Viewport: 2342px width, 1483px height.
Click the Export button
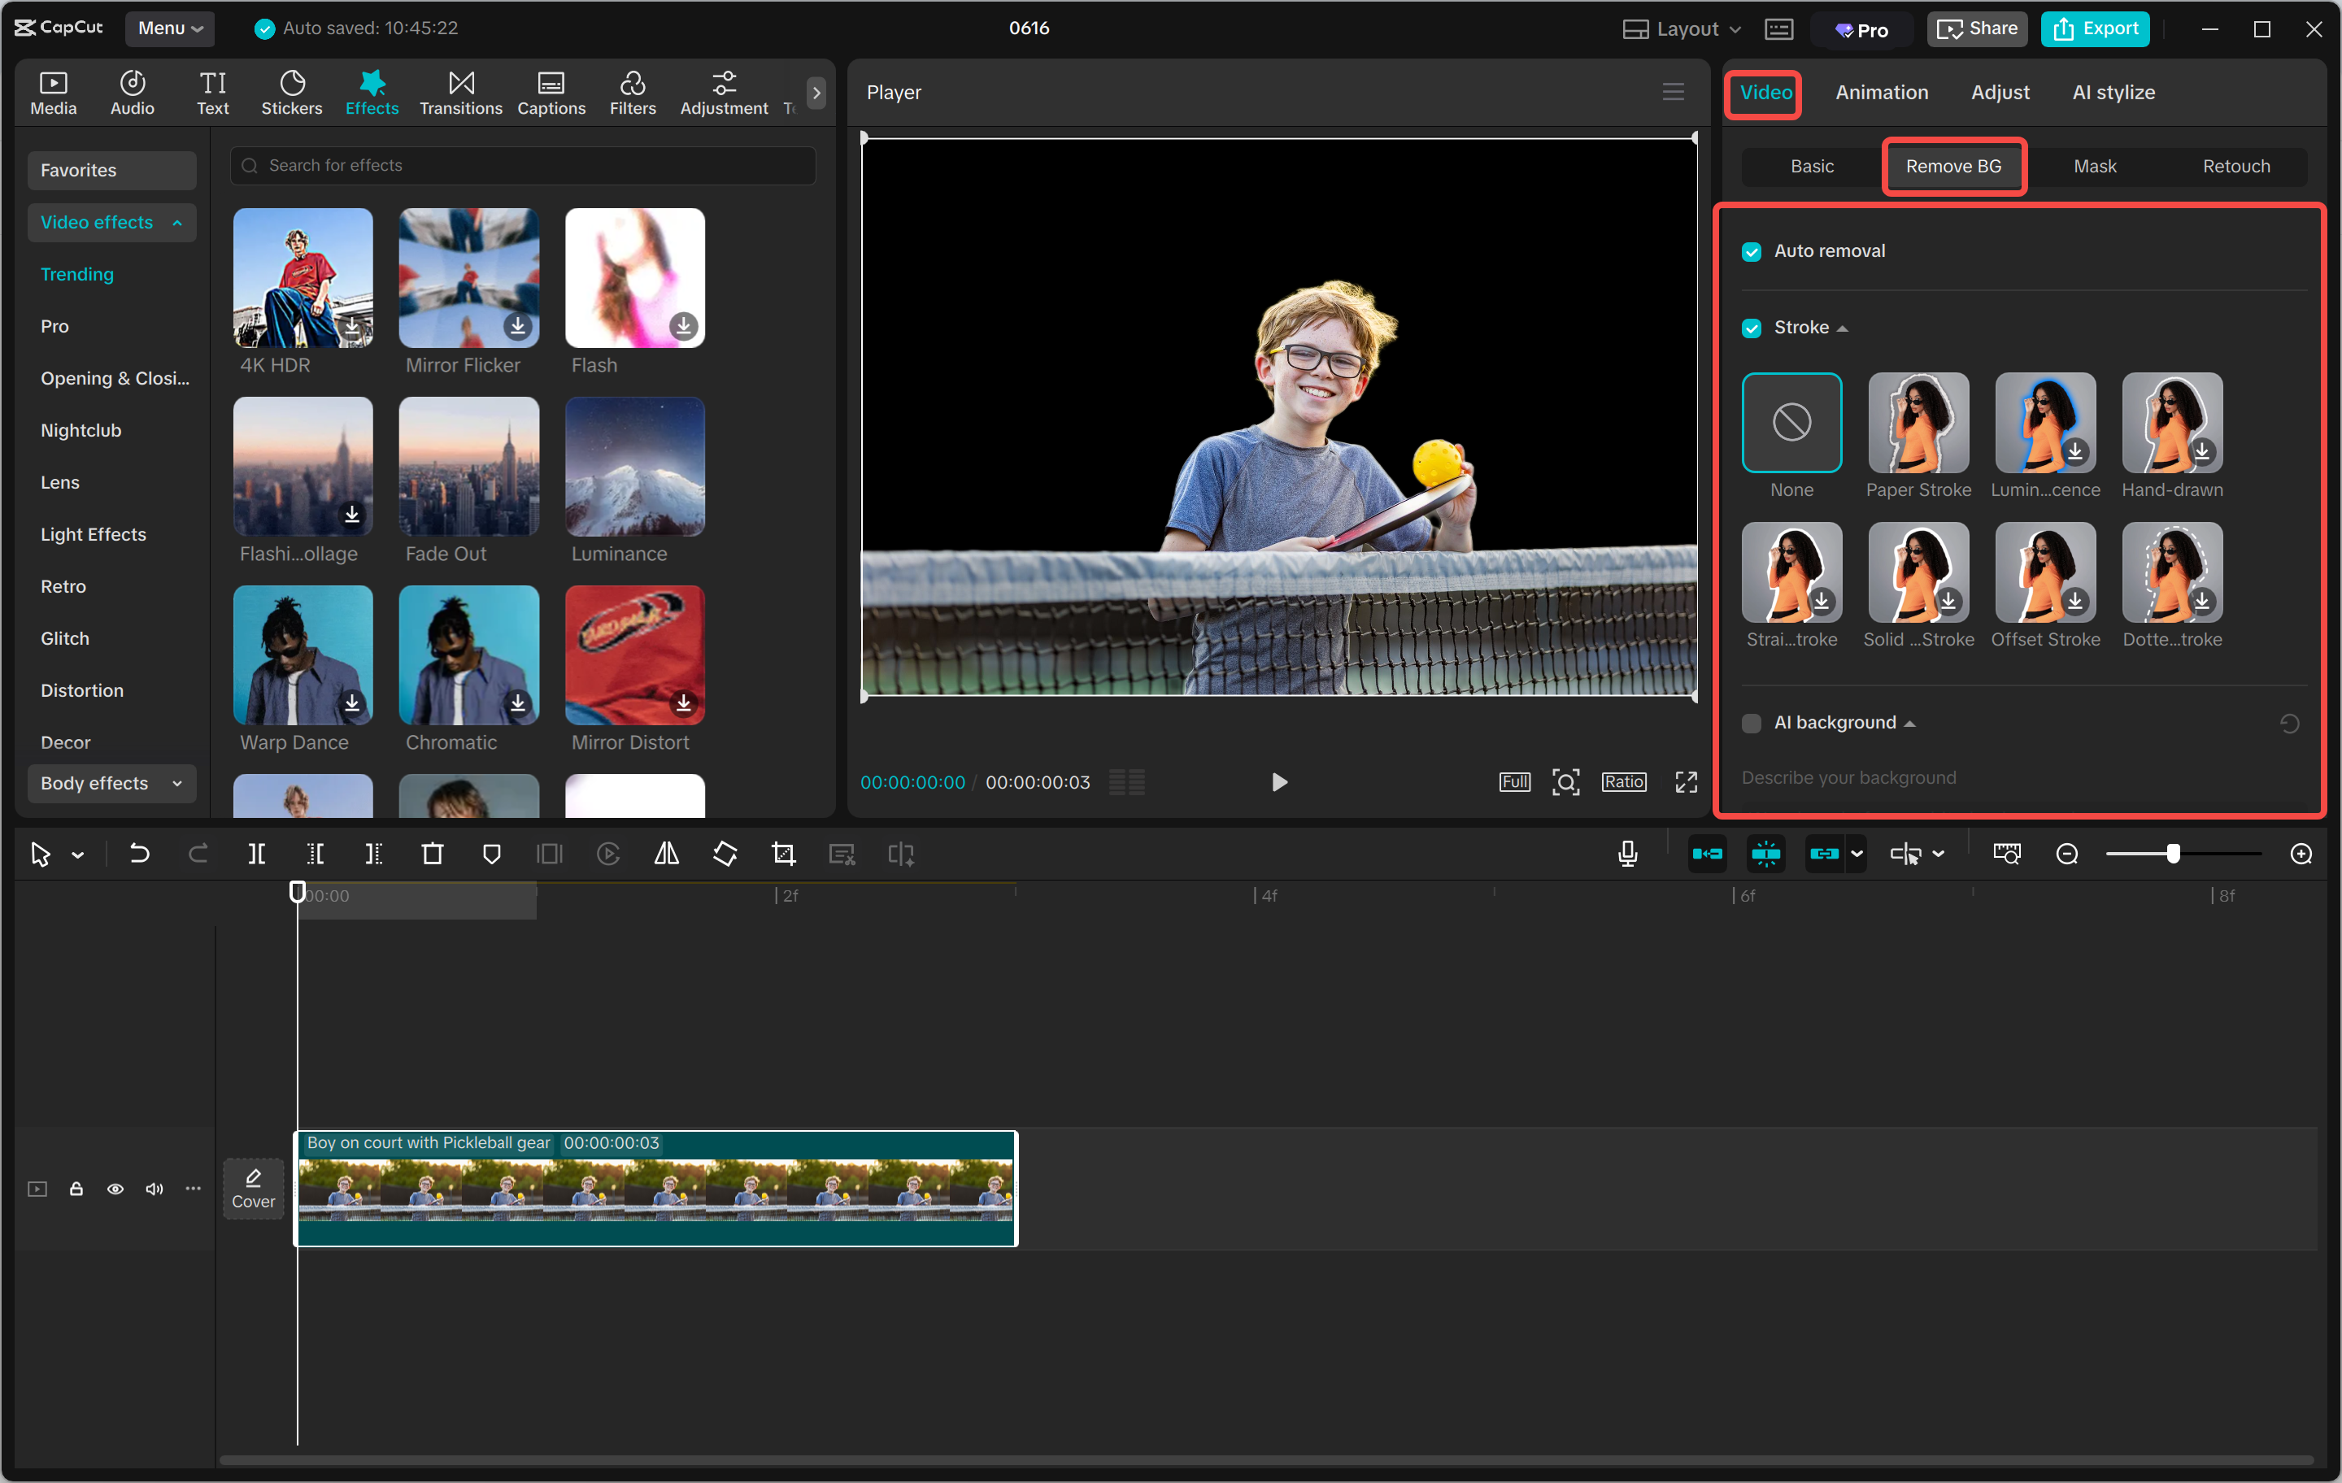tap(2094, 28)
